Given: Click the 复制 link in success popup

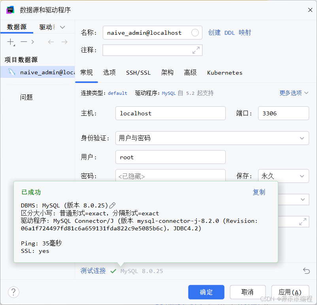Looking at the screenshot, I should click(x=259, y=192).
